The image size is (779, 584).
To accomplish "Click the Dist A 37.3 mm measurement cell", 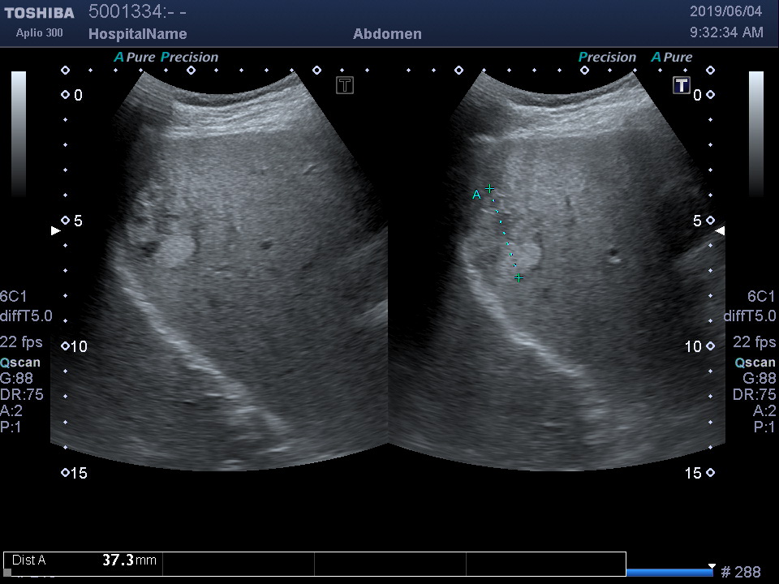I will click(84, 560).
